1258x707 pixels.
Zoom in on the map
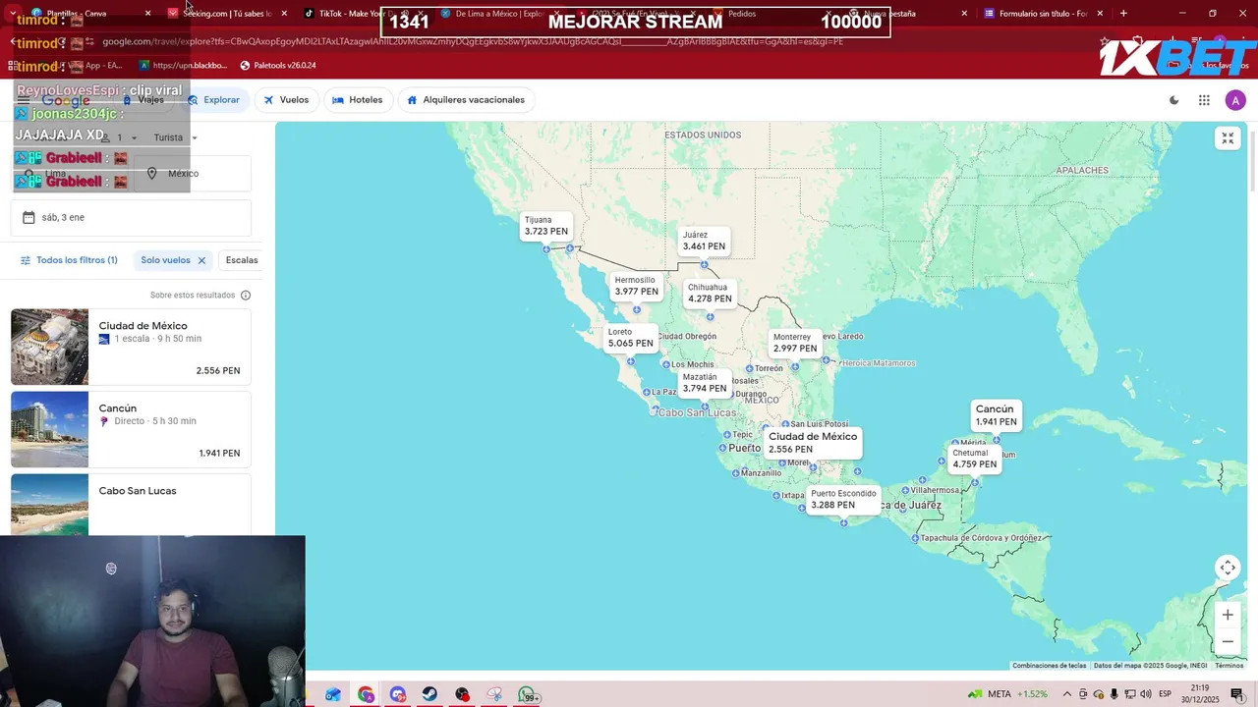[1228, 615]
